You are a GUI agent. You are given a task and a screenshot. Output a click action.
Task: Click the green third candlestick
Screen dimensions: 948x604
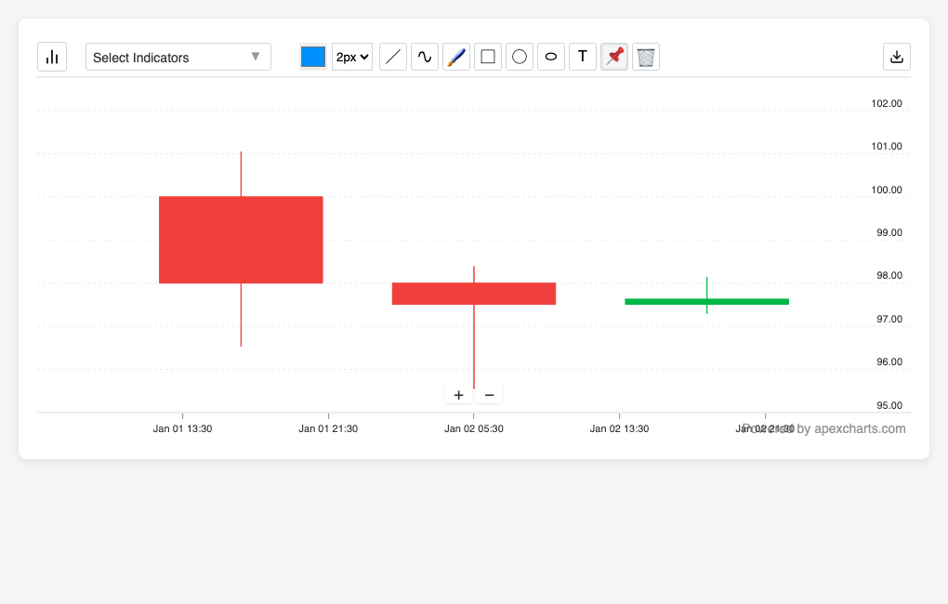(706, 301)
